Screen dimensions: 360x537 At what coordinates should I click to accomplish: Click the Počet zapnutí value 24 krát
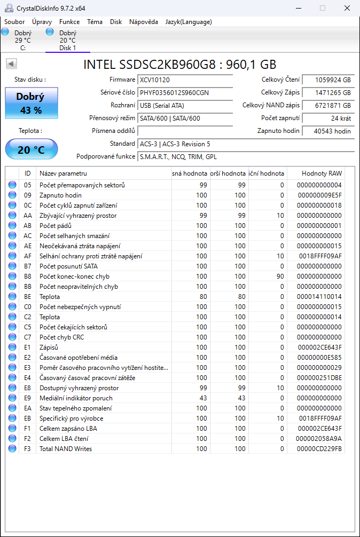(x=328, y=119)
